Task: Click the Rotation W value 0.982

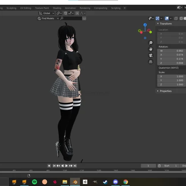Action: click(x=171, y=51)
